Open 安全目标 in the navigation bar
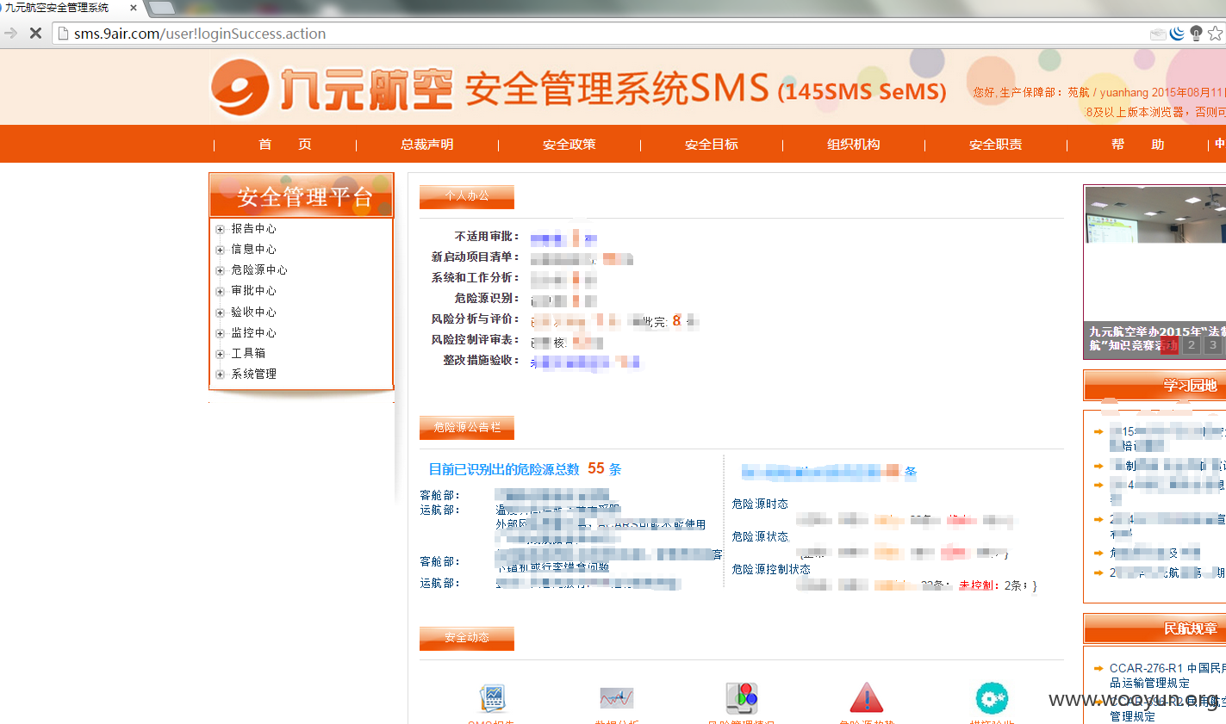Screen dimensions: 1226x724 click(x=712, y=144)
